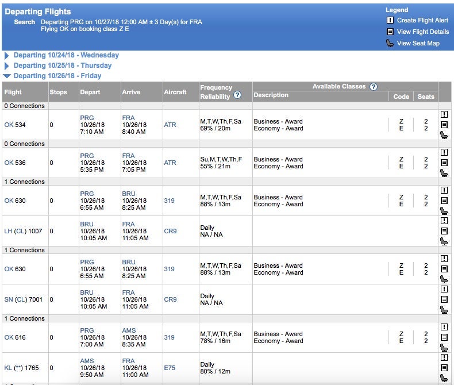Open flight details icon for KL 1765
The height and width of the screenshot is (385, 454).
point(444,368)
